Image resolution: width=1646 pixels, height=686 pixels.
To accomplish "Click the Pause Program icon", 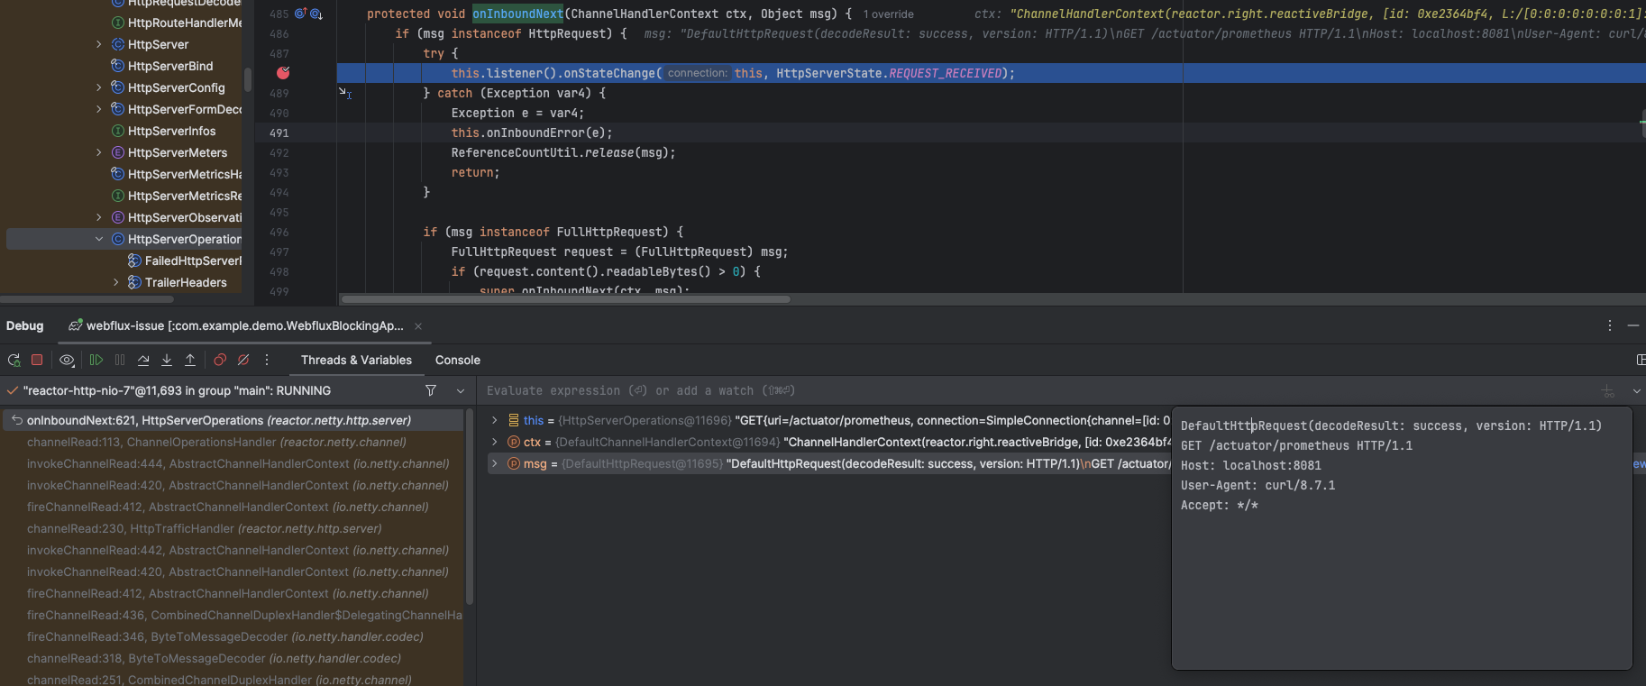I will tap(120, 360).
